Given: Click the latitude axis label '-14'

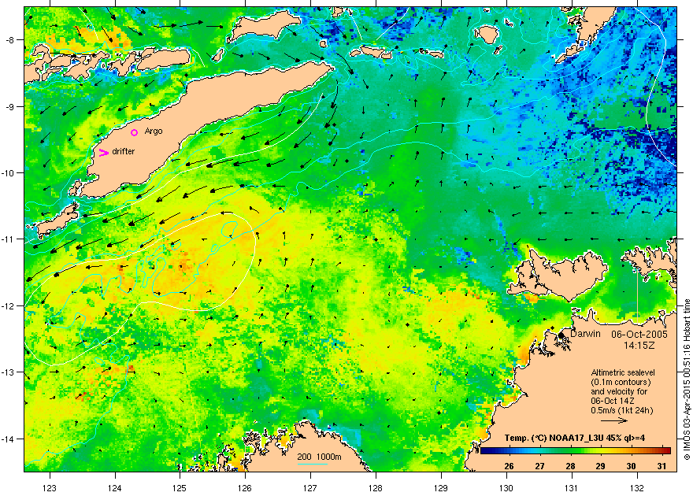Looking at the screenshot, I should coord(9,439).
